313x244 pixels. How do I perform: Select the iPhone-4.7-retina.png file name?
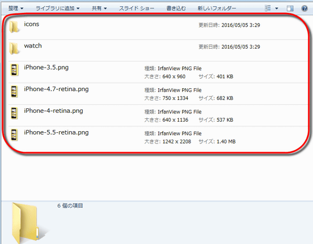56,89
